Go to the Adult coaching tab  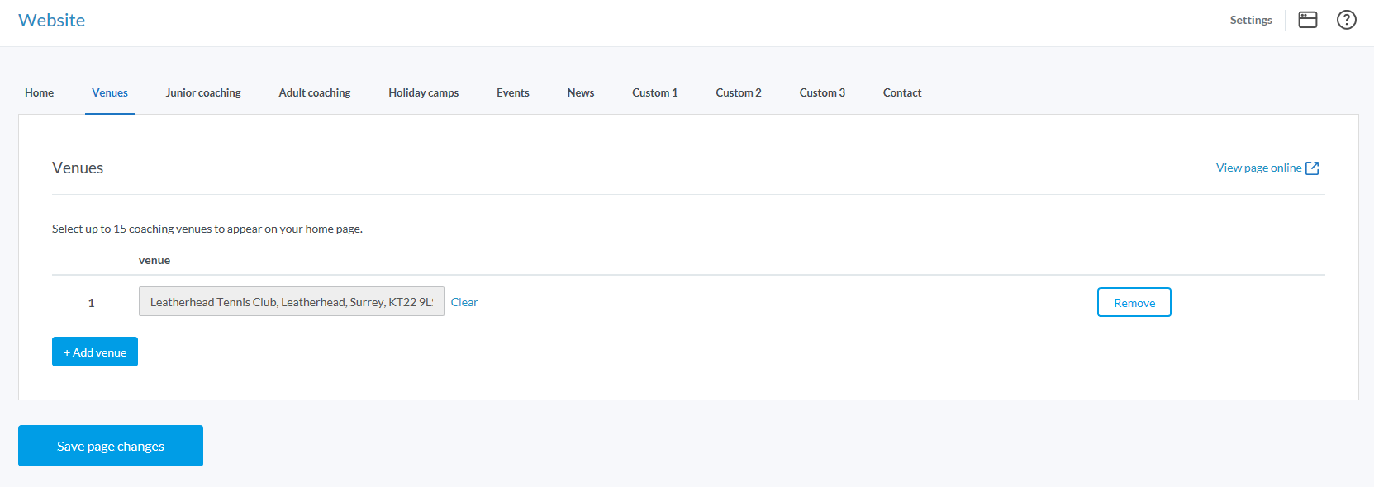tap(315, 92)
